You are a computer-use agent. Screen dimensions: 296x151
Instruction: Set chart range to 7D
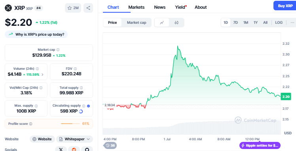(x=235, y=23)
